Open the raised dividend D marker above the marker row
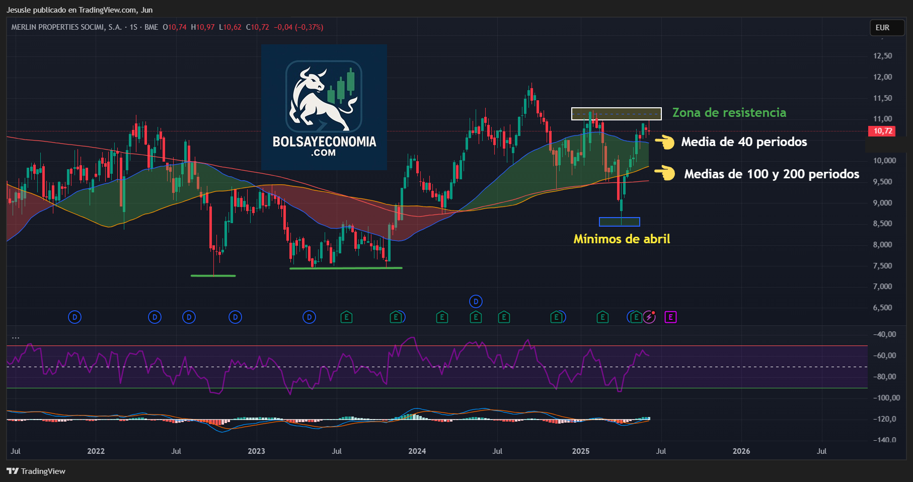The image size is (913, 482). [476, 302]
